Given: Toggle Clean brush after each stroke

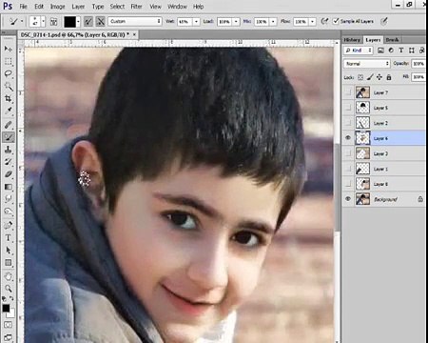Looking at the screenshot, I should [x=101, y=22].
